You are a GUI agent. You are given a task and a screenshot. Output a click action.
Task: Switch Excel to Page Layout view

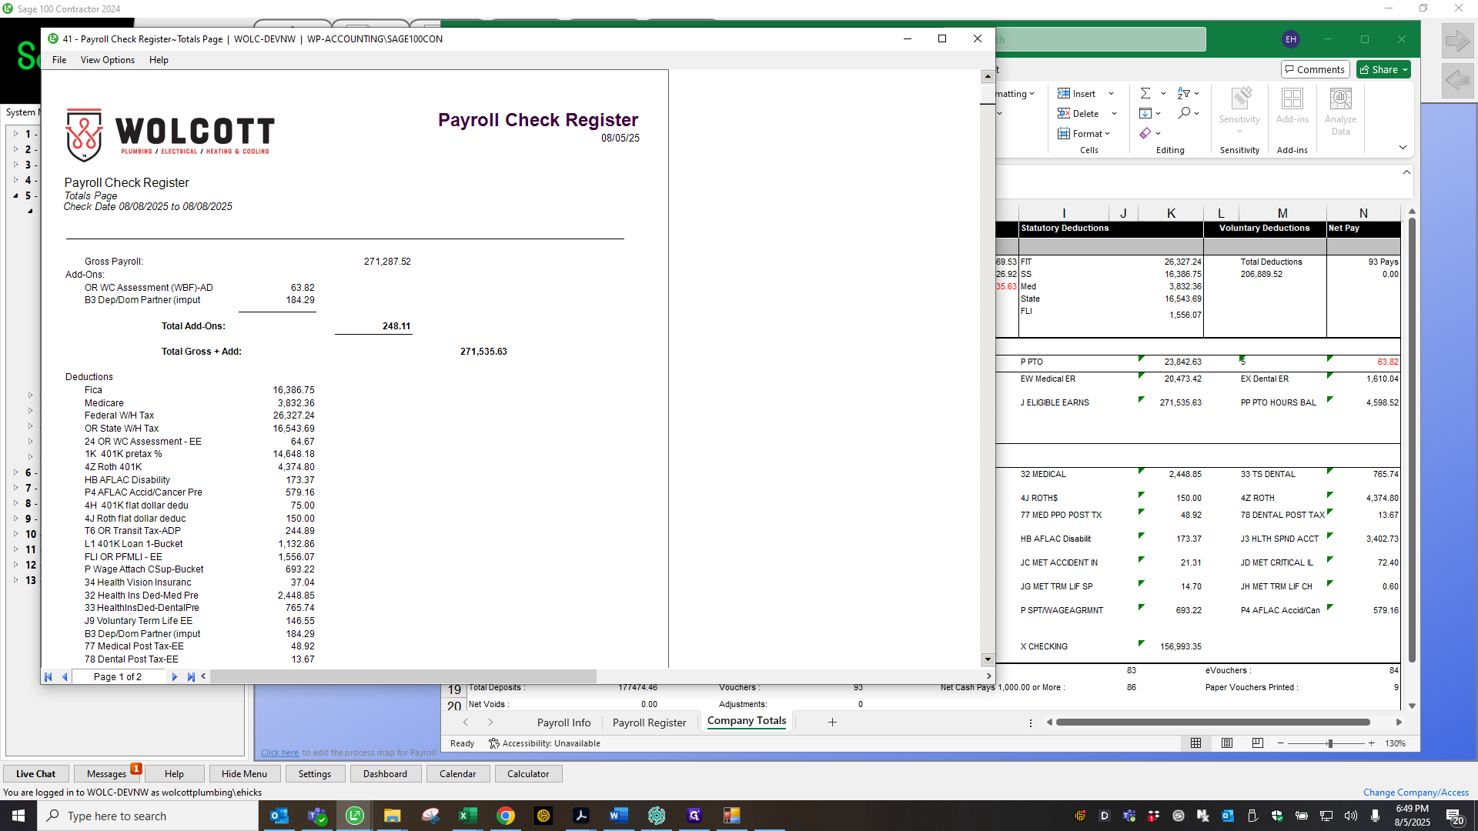[x=1227, y=743]
